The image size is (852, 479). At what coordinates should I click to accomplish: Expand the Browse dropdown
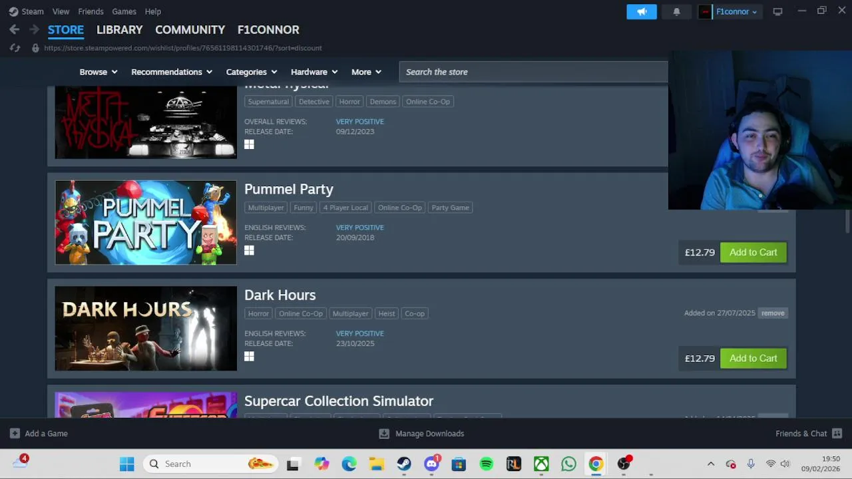click(x=99, y=72)
